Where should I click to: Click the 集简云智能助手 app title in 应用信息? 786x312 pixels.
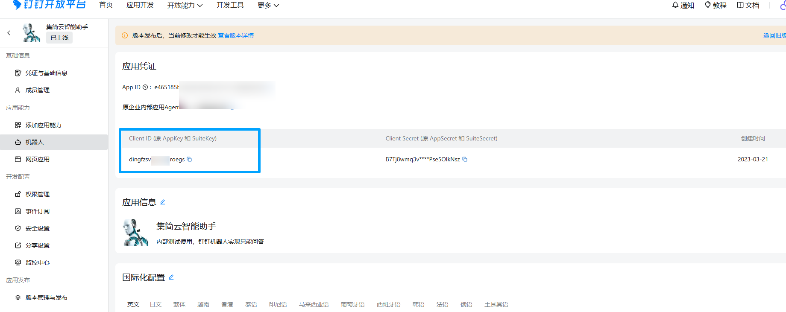[x=186, y=226]
